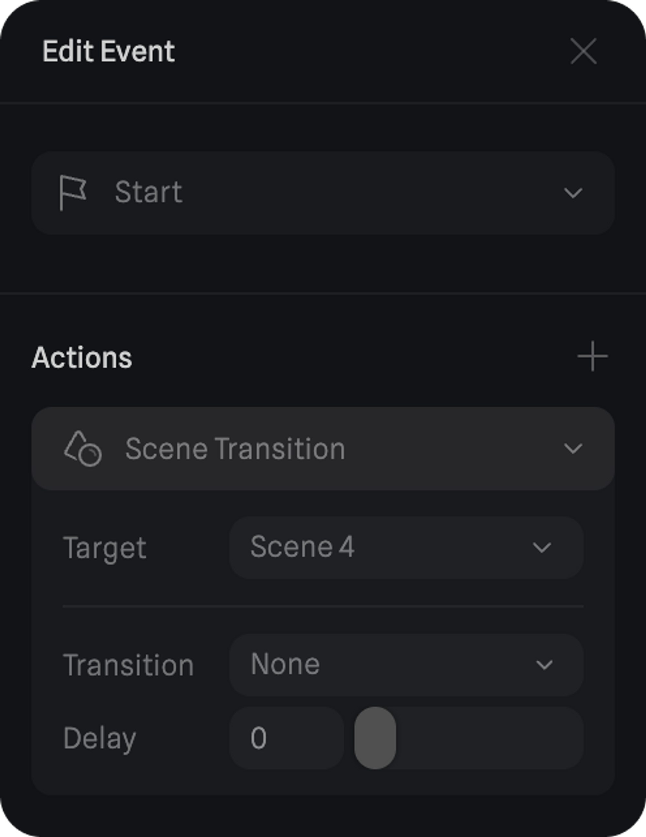Click the Actions section heading
This screenshot has width=646, height=837.
pyautogui.click(x=82, y=358)
